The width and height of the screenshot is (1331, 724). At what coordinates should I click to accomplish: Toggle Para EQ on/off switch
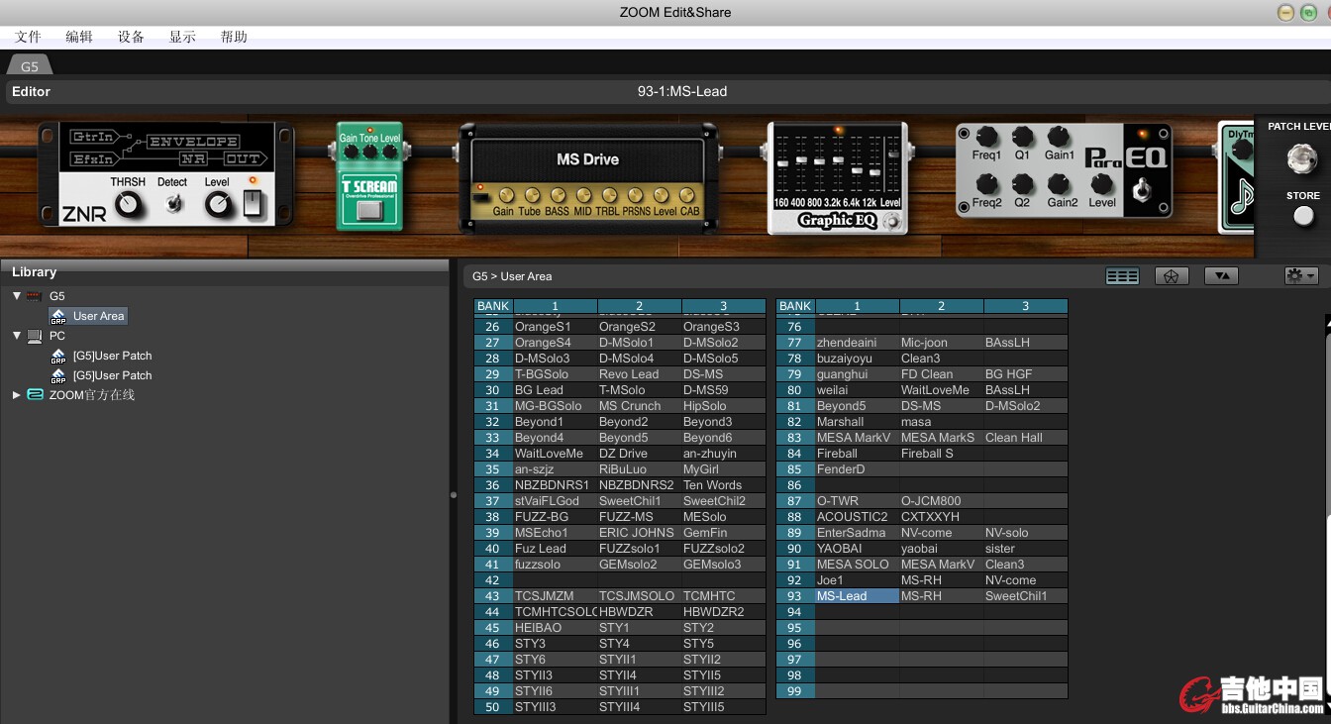[x=1142, y=190]
